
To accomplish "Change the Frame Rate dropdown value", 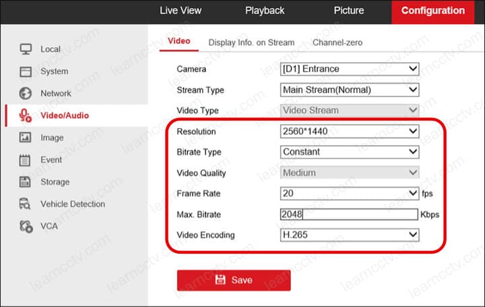I will click(x=350, y=194).
